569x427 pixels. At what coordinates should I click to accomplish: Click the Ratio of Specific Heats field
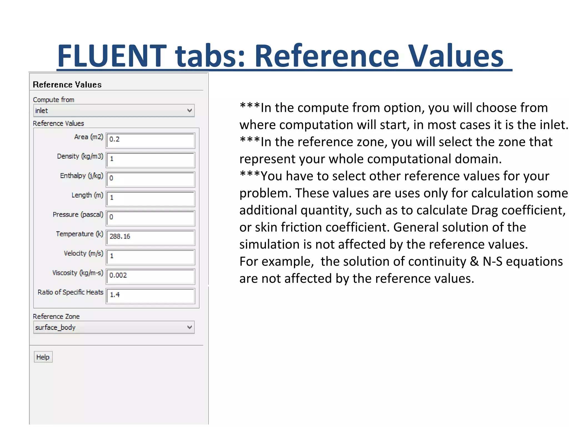(x=151, y=296)
